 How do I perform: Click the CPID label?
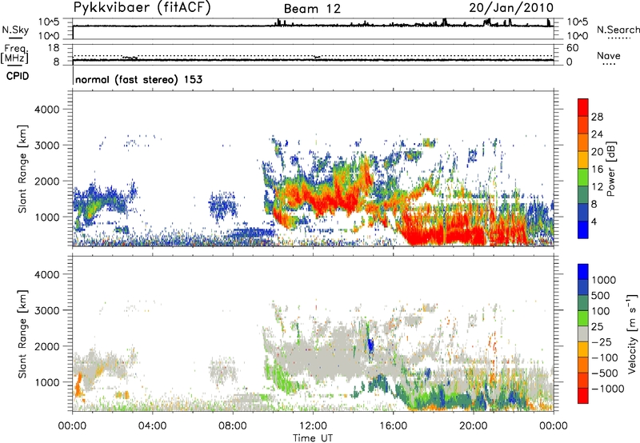(x=18, y=76)
